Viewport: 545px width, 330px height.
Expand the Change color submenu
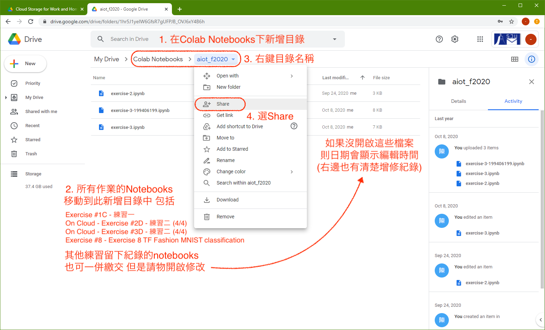coord(292,172)
